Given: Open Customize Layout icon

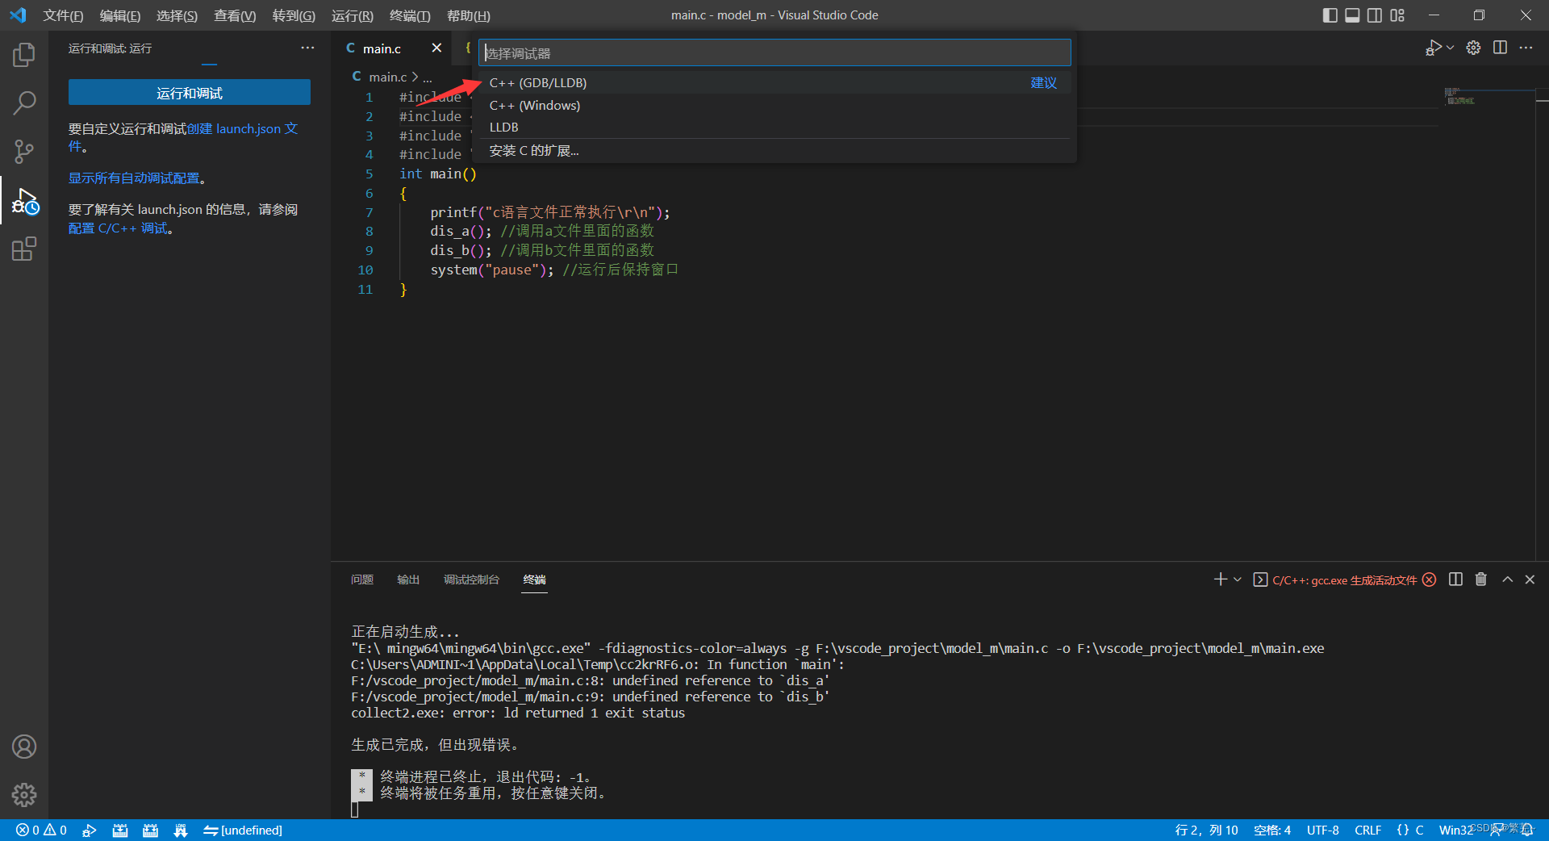Looking at the screenshot, I should (x=1397, y=15).
